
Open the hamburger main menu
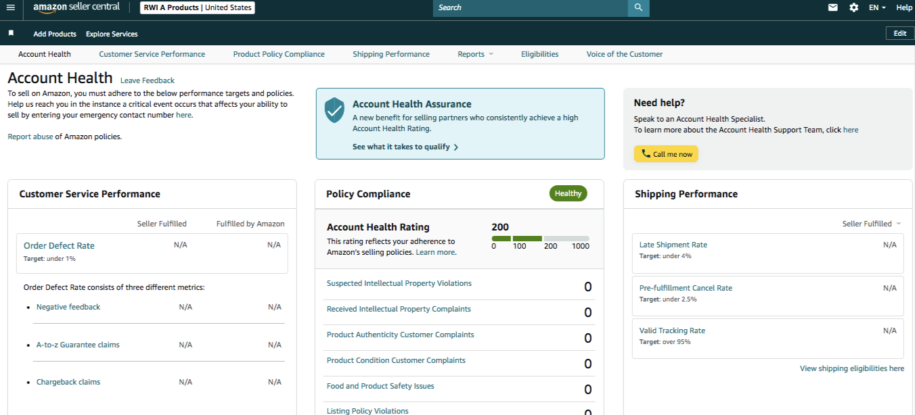(10, 7)
